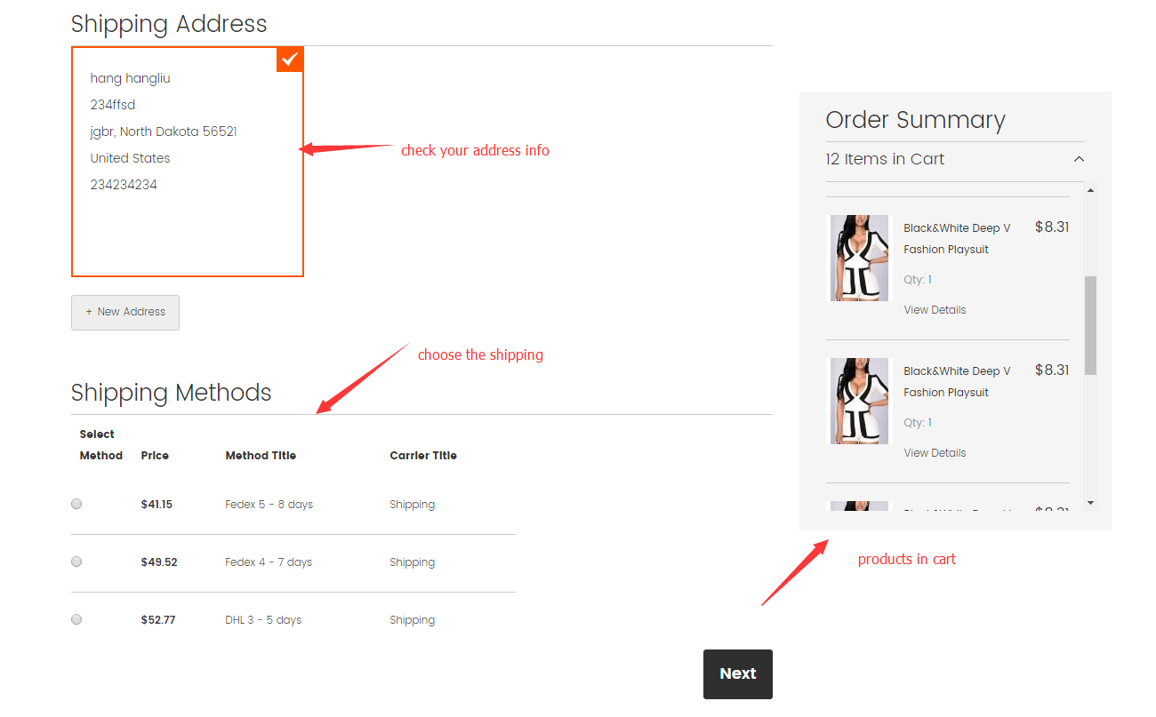The width and height of the screenshot is (1156, 717).
Task: Click second Black&White Deep V Playsuit thumbnail
Action: (859, 401)
